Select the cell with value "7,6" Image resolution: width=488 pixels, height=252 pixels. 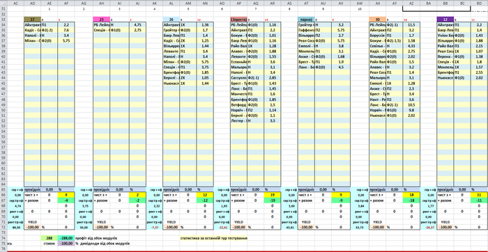pyautogui.click(x=66, y=30)
